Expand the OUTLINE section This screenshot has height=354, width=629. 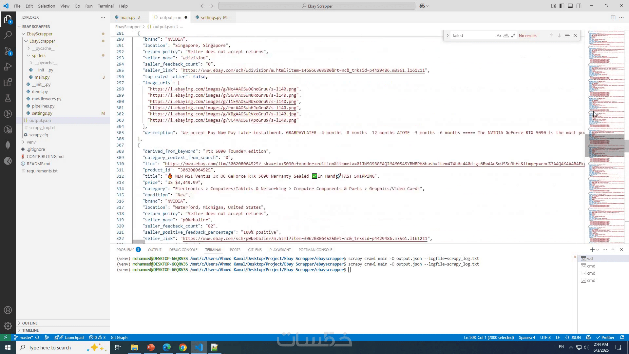[30, 323]
